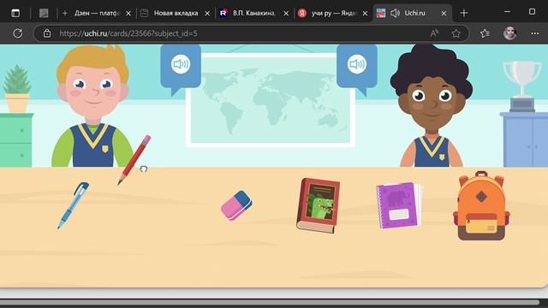Select the blue pen on the desk

click(73, 205)
